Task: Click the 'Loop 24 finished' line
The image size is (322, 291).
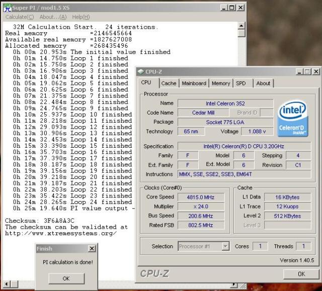Action: pyautogui.click(x=72, y=202)
